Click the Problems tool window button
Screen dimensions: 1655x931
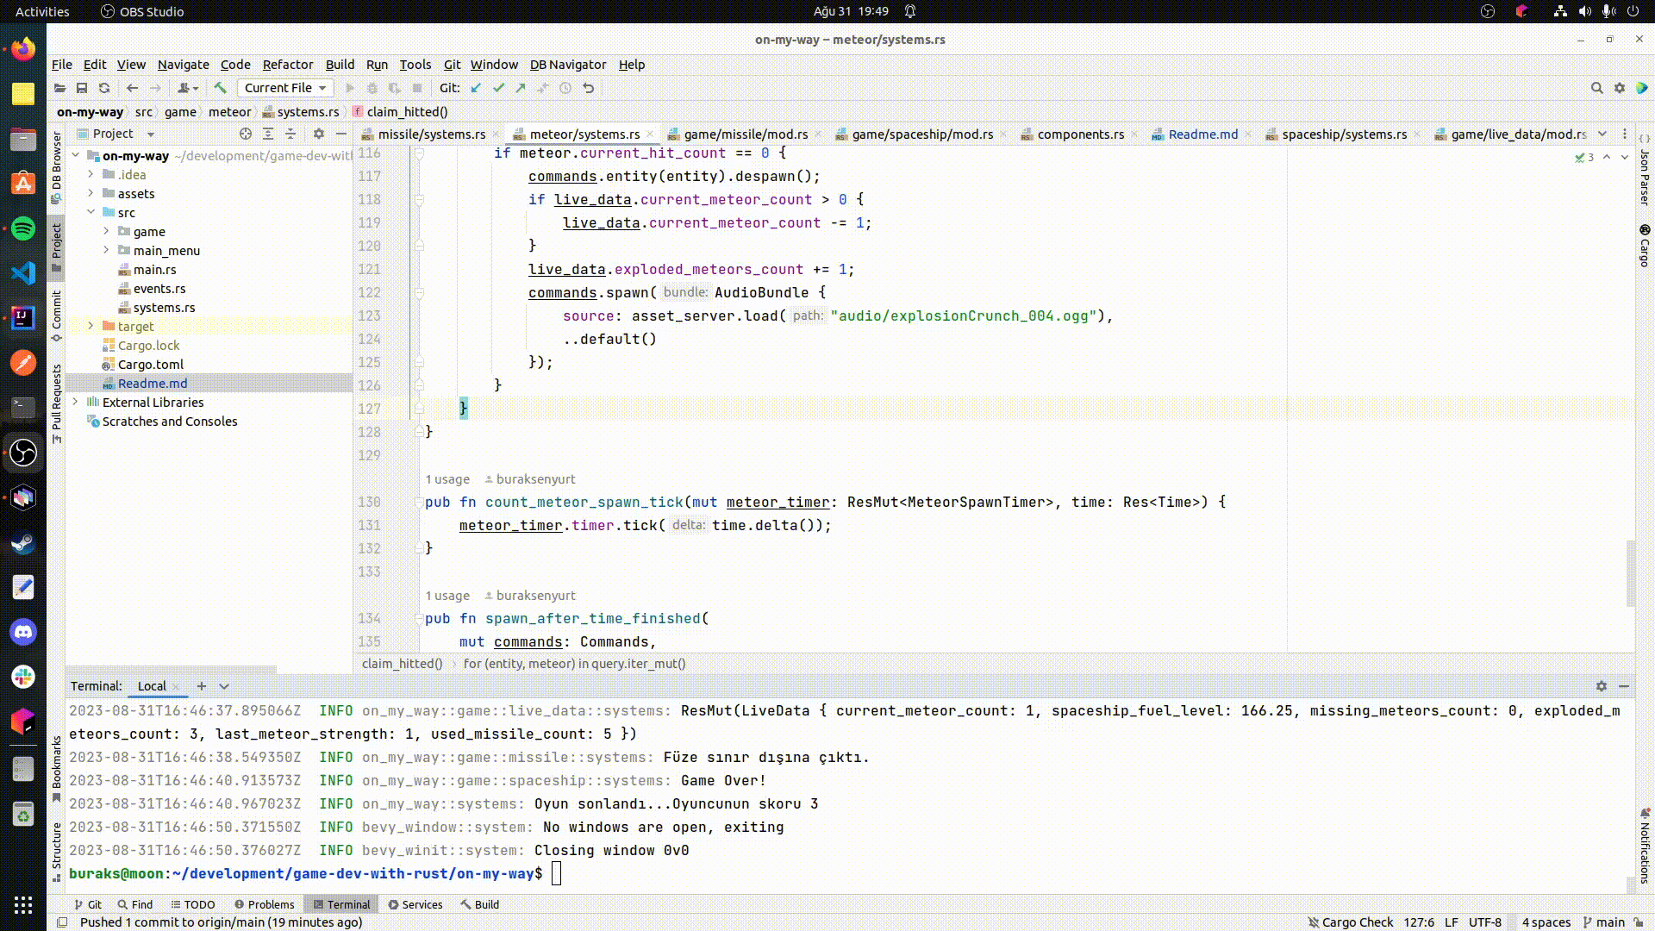[x=264, y=904]
